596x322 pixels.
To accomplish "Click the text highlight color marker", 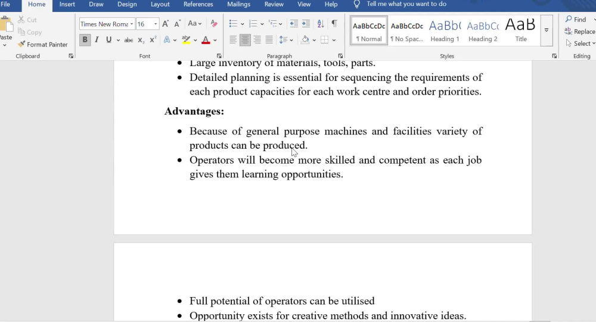I will pyautogui.click(x=186, y=40).
